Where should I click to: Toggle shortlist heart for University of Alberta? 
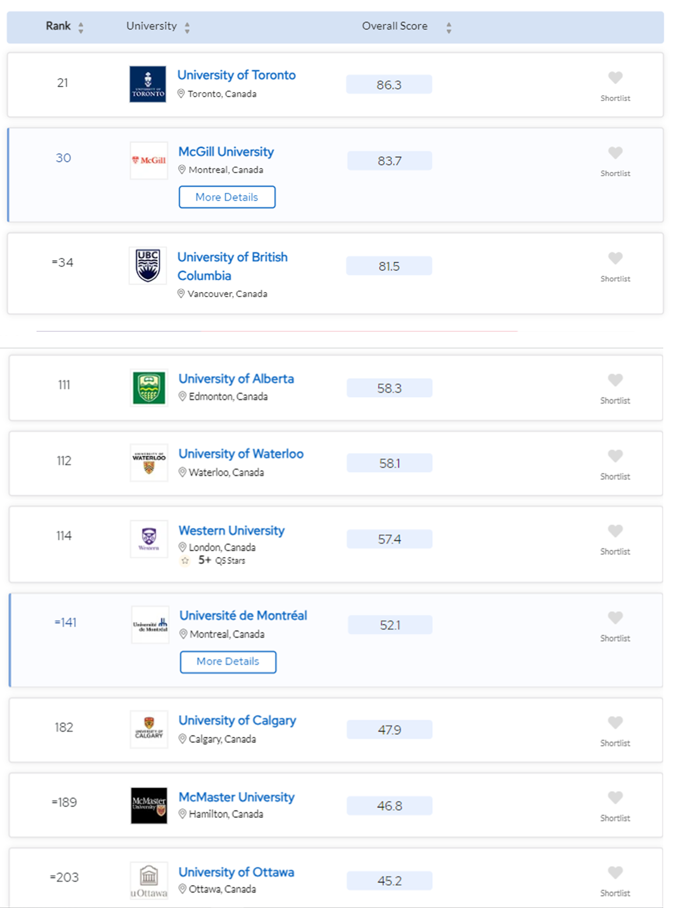click(x=615, y=380)
